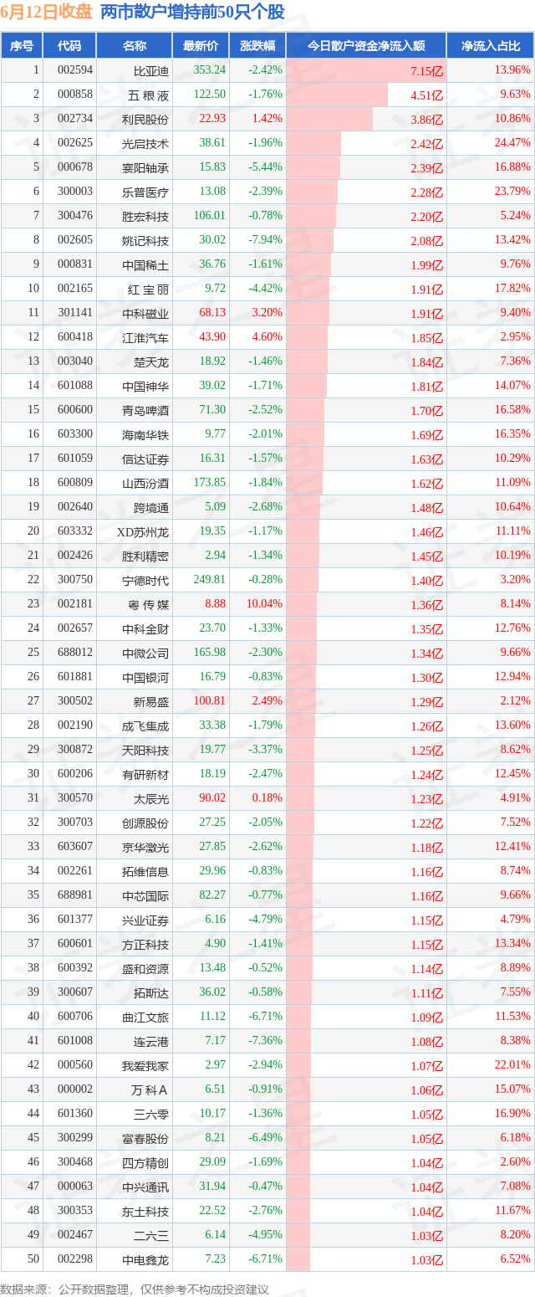Click 姚记科技 net inflow 2.08亿
The image size is (535, 1297).
click(x=427, y=241)
